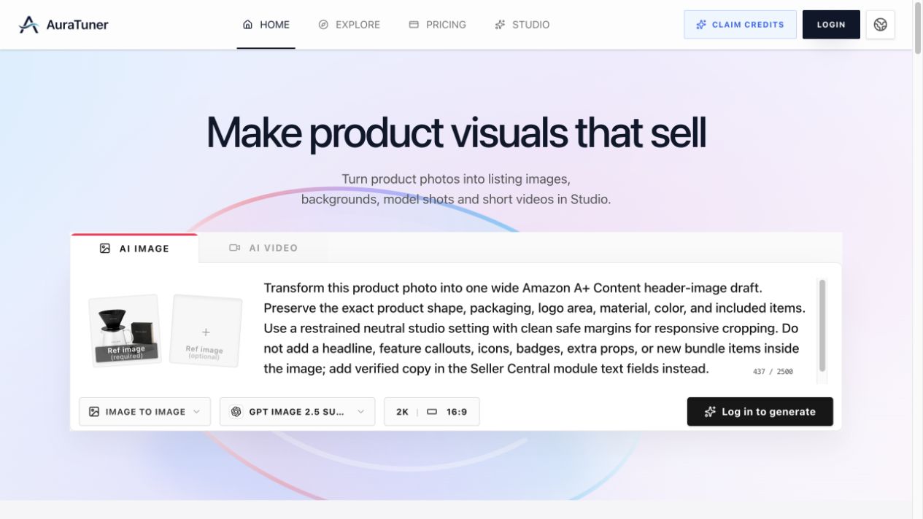923x519 pixels.
Task: Click the Claim Credits button
Action: [x=740, y=25]
